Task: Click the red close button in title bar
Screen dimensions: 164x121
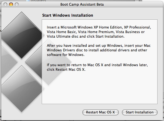Action: [6, 4]
